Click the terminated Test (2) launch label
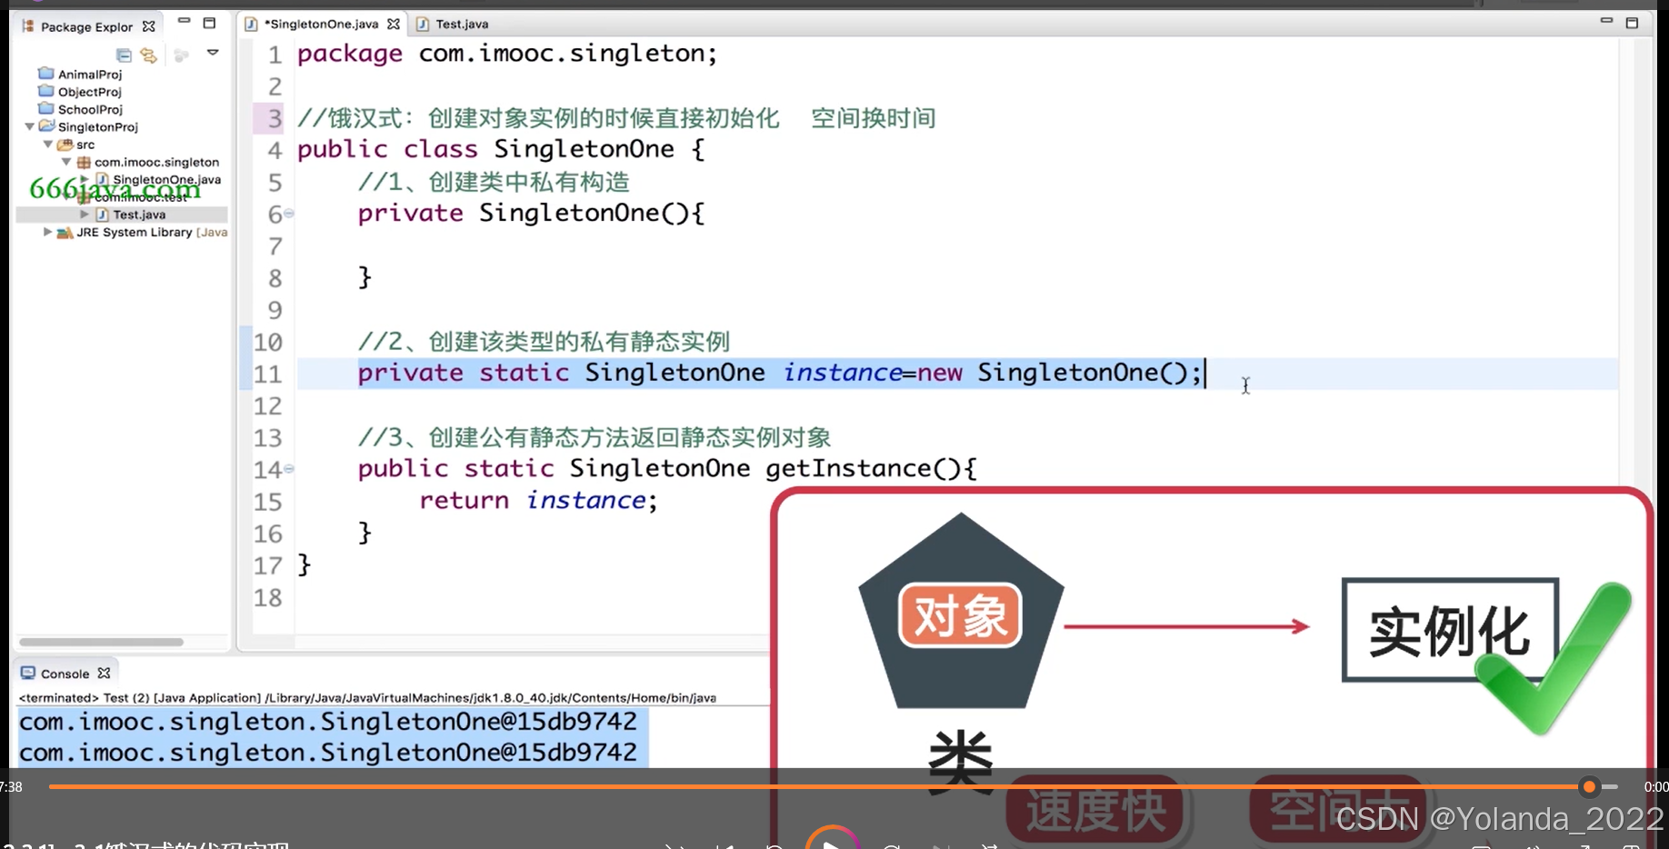1669x849 pixels. 367,698
